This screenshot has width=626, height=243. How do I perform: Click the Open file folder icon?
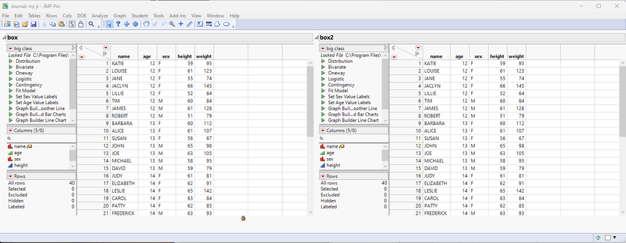25,24
